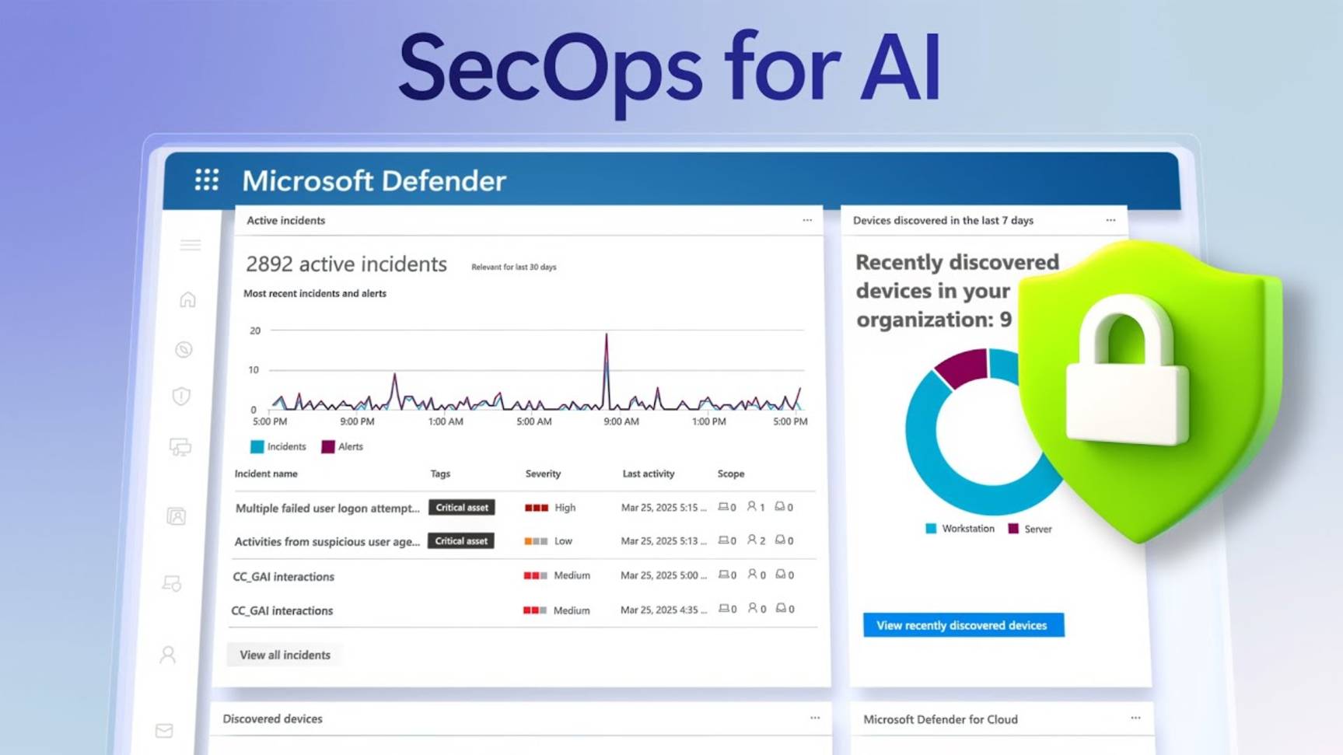Sort by Tags column header

coord(440,474)
